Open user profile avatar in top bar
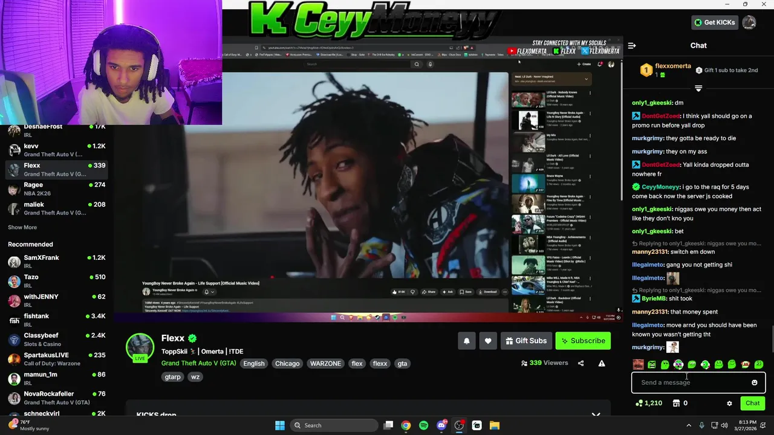This screenshot has height=435, width=774. point(749,22)
